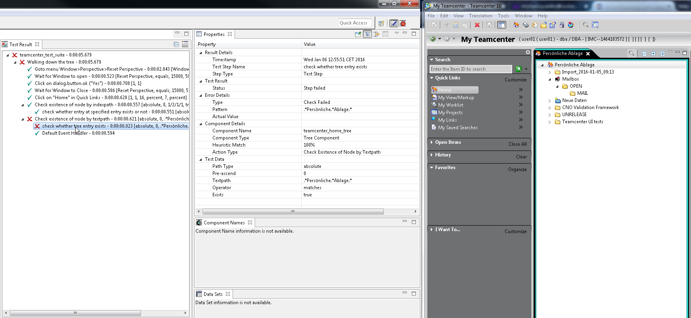
Task: Click the globe web browser icon in toolbar
Action: click(571, 25)
